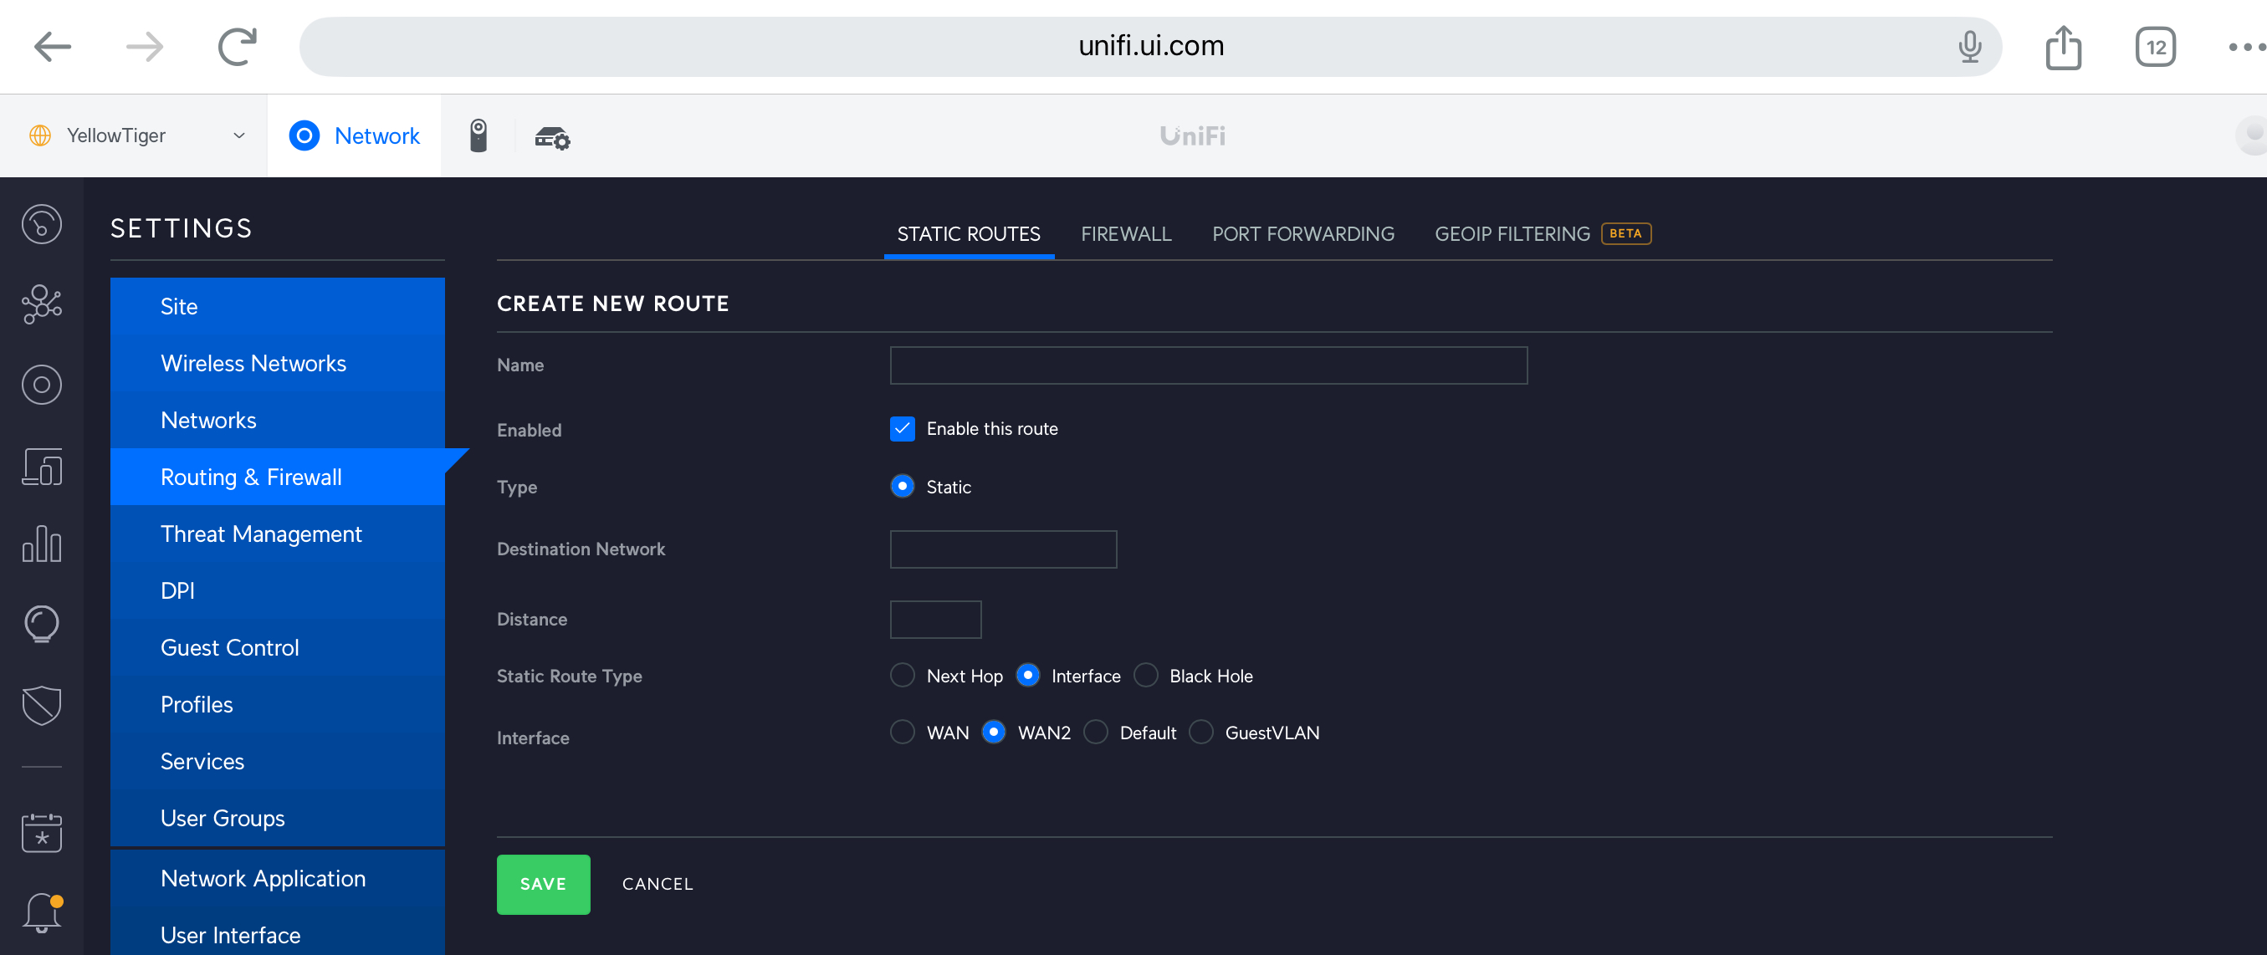Viewport: 2267px width, 955px height.
Task: Go forward with the browser forward arrow
Action: tap(145, 47)
